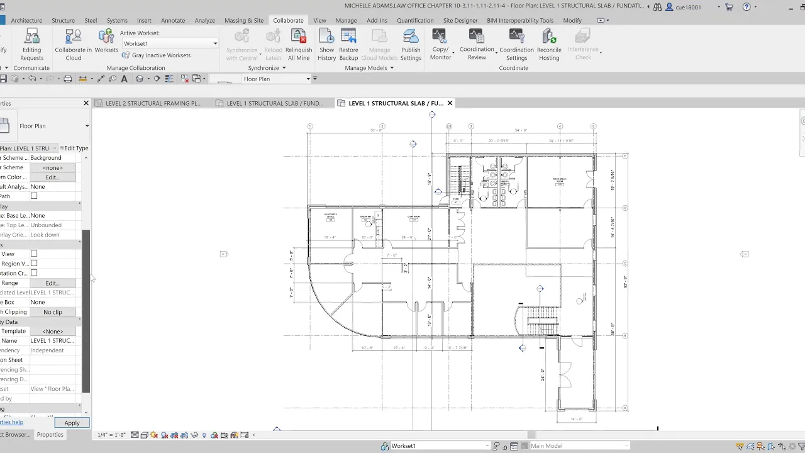The image size is (805, 453).
Task: Click Visual Style cube icon
Action: 145,435
